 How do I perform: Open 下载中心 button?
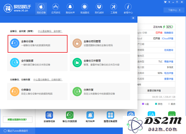(174, 10)
